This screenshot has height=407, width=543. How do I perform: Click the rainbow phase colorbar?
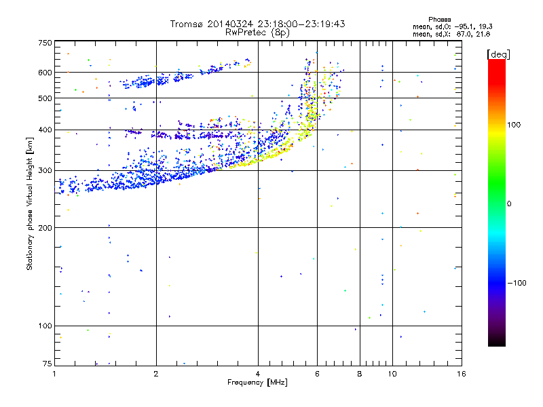pyautogui.click(x=497, y=203)
